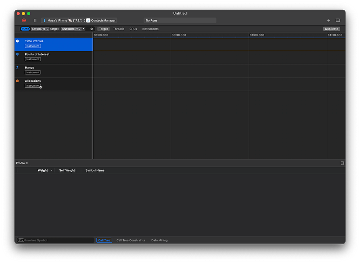
Task: Click the pause button in the toolbar
Action: pyautogui.click(x=35, y=20)
